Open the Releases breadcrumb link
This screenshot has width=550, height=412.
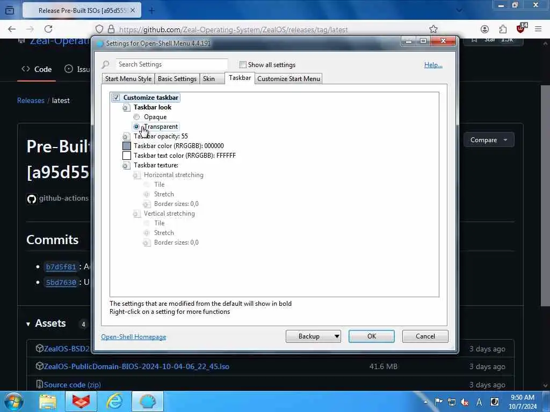click(31, 100)
